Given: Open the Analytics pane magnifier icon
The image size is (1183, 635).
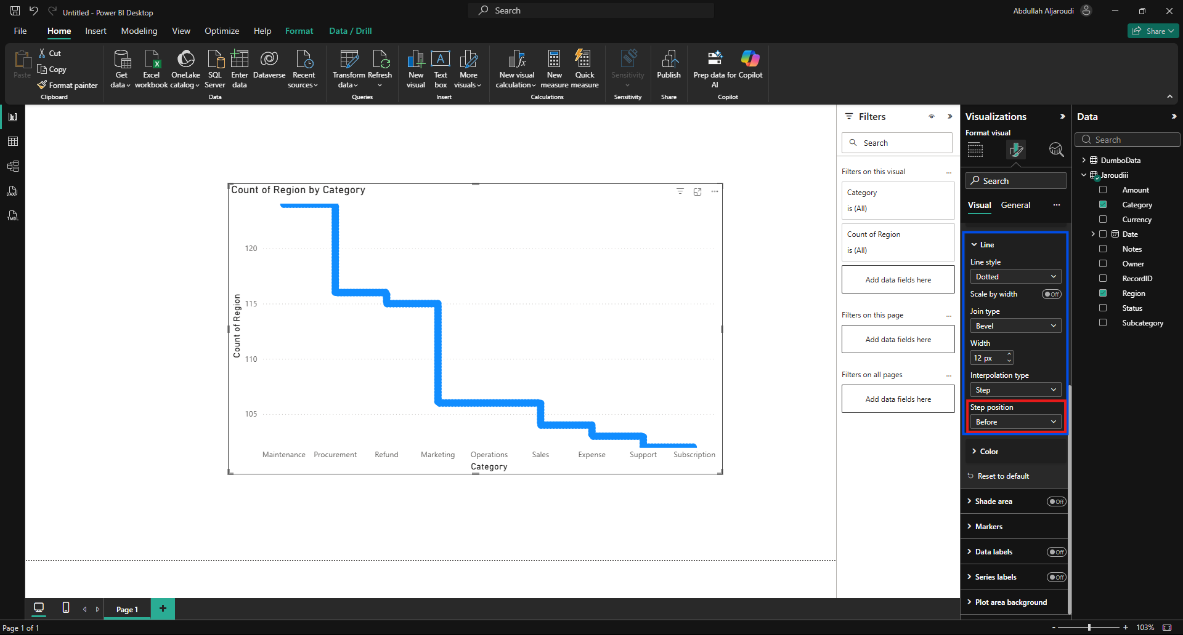Looking at the screenshot, I should [1056, 150].
